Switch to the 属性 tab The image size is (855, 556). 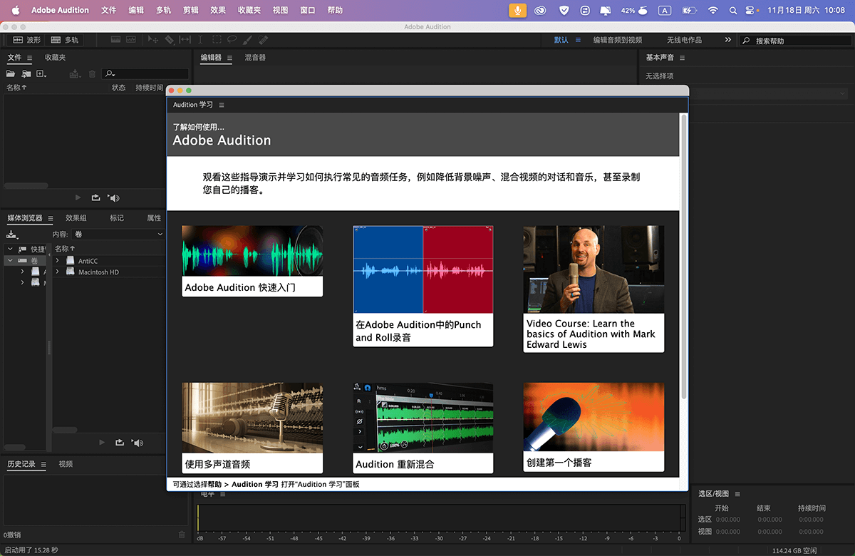154,218
